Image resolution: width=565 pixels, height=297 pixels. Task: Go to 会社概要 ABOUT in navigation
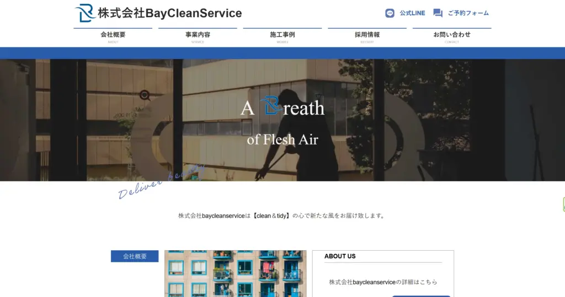click(x=113, y=36)
